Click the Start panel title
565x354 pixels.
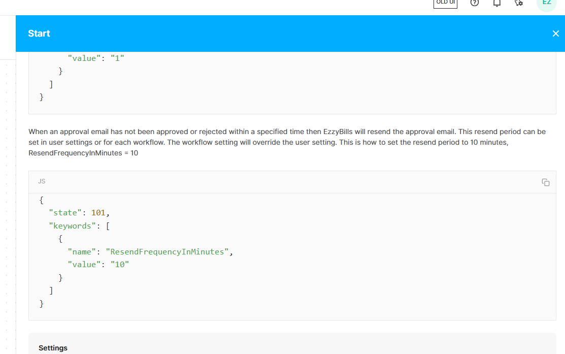[x=39, y=34]
